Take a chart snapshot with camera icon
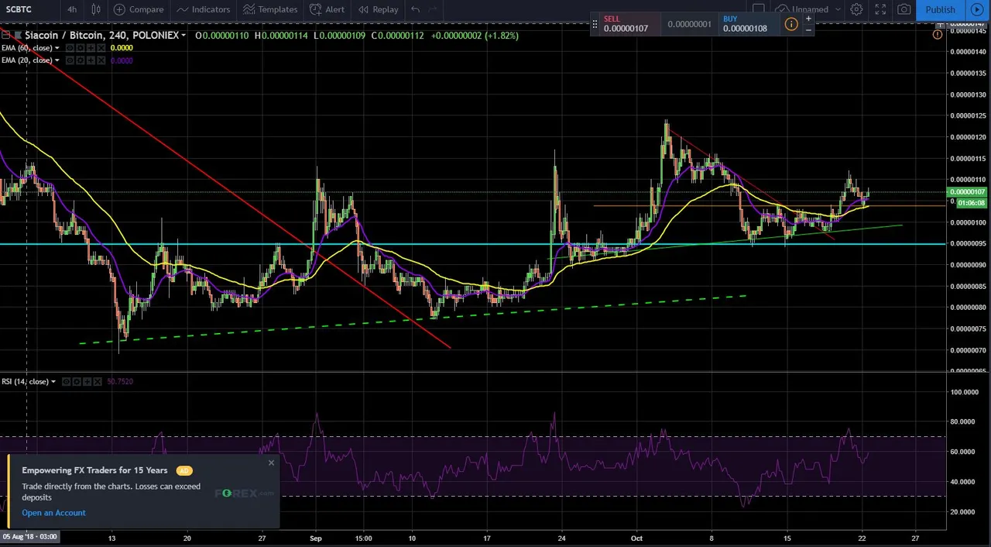Screen dimensions: 991x547 [904, 9]
